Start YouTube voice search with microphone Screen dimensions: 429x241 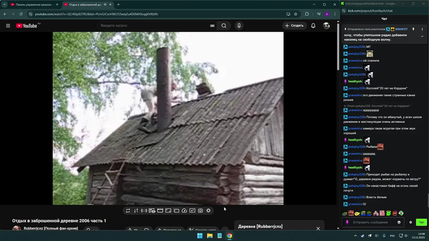[239, 26]
